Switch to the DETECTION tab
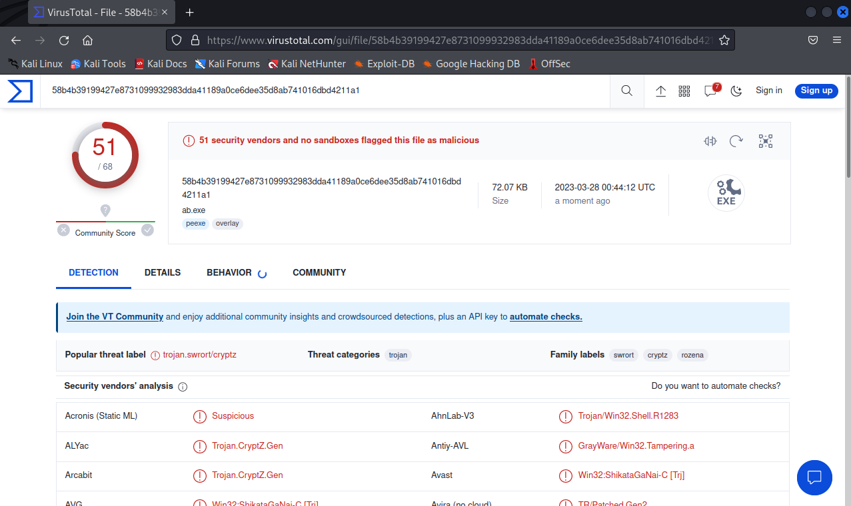The height and width of the screenshot is (506, 851). [x=93, y=272]
